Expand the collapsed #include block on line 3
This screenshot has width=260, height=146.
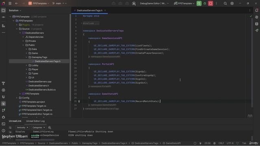click(91, 24)
